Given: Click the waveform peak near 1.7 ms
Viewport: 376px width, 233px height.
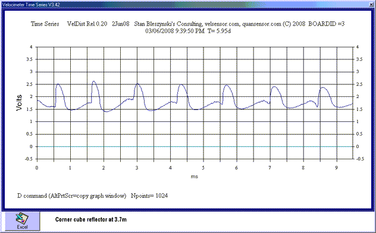Looking at the screenshot, I should click(x=93, y=81).
